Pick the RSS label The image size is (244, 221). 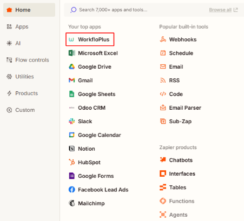coord(174,81)
